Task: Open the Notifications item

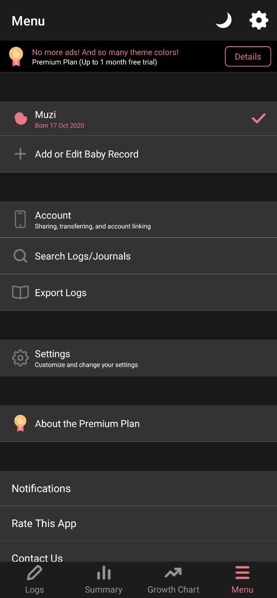Action: point(138,488)
